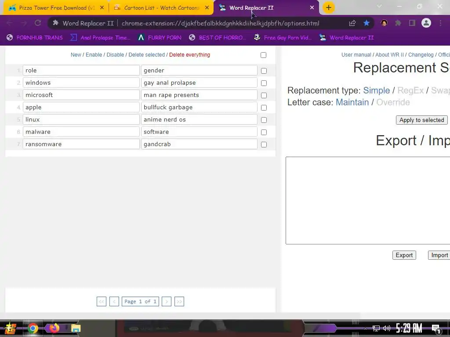Screen dimensions: 450x337
Task: Open Google Chrome from the taskbar
Action: pyautogui.click(x=33, y=328)
